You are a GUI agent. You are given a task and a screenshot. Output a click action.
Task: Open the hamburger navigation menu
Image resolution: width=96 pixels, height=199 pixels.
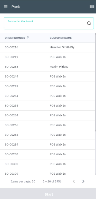coord(6,7)
